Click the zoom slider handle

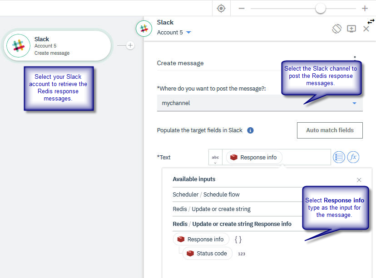point(320,8)
